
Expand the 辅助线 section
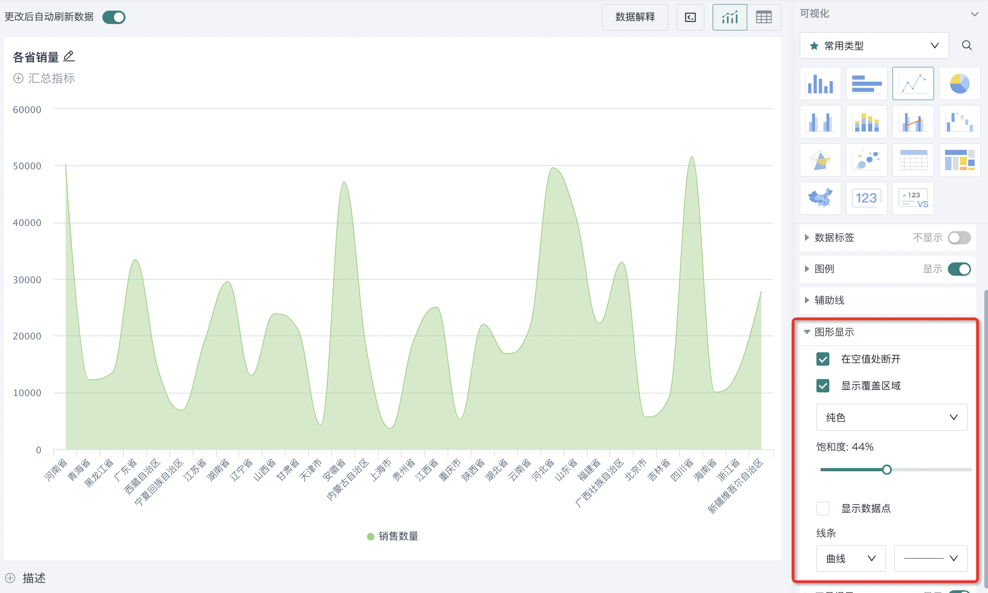829,300
